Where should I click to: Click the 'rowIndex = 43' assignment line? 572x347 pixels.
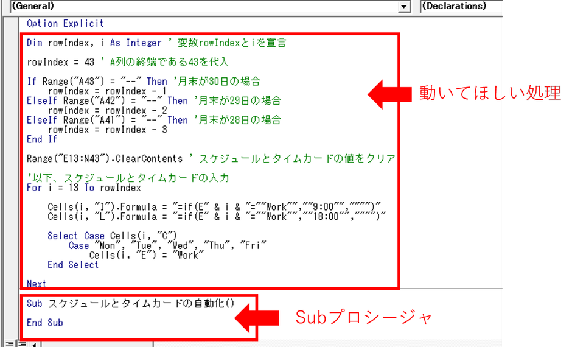coord(127,62)
